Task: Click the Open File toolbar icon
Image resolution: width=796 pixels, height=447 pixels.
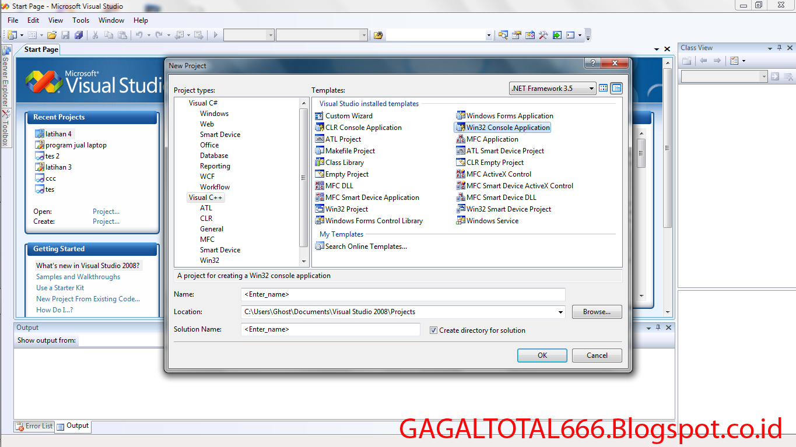Action: click(x=52, y=35)
